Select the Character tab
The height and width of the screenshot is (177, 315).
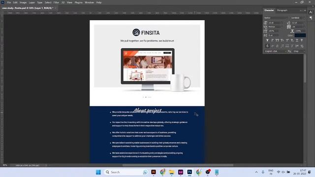pyautogui.click(x=269, y=10)
